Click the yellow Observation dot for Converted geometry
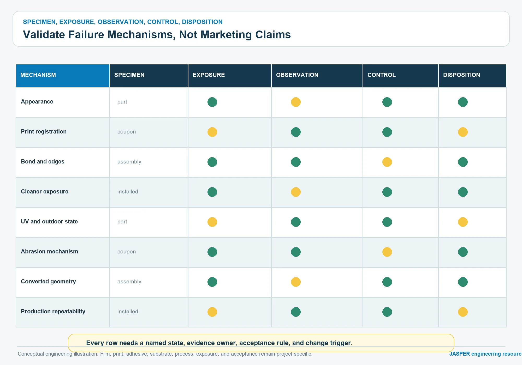The width and height of the screenshot is (522, 365). click(x=296, y=282)
